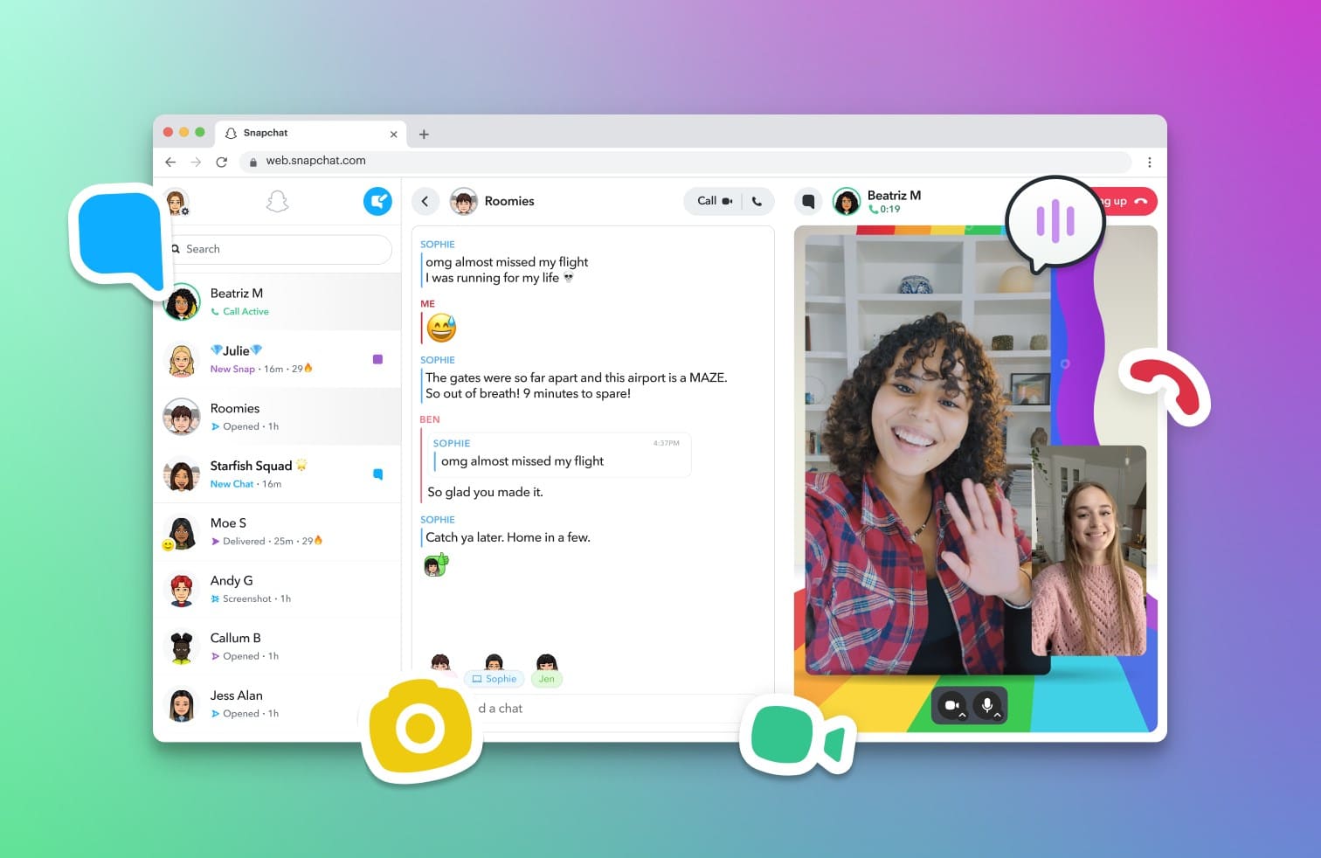Click the self-view video thumbnail
1321x858 pixels.
pos(1089,550)
